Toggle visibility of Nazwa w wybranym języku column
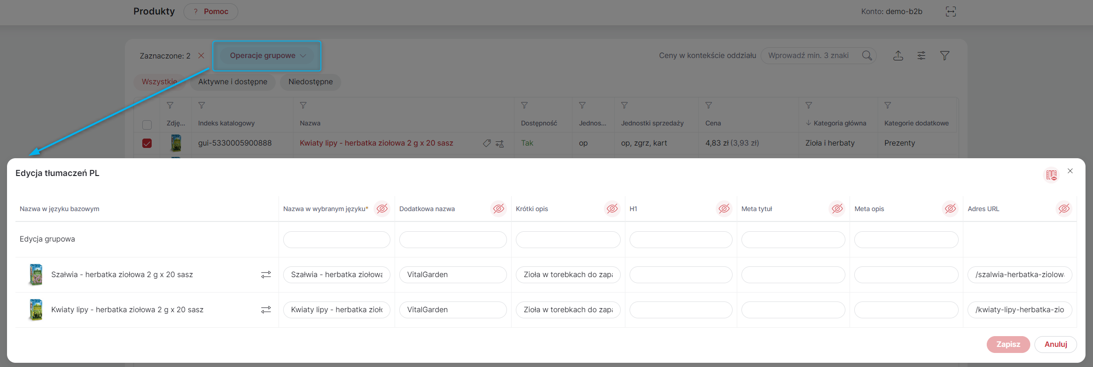This screenshot has height=367, width=1093. (382, 208)
